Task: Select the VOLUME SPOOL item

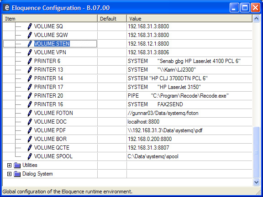Action: 53,156
